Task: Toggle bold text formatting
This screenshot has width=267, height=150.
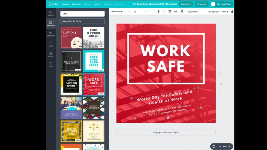Action: 158,12
